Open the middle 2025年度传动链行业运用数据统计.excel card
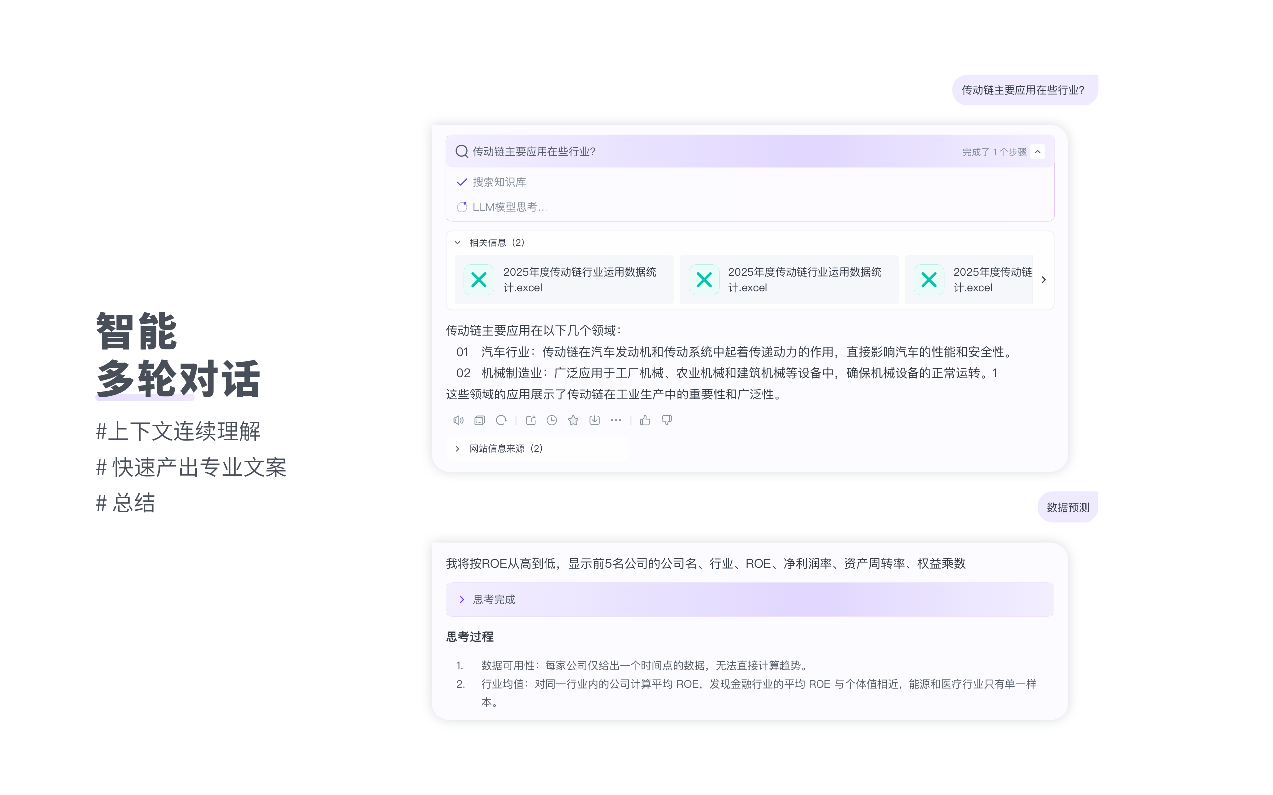The height and width of the screenshot is (795, 1273). 789,280
